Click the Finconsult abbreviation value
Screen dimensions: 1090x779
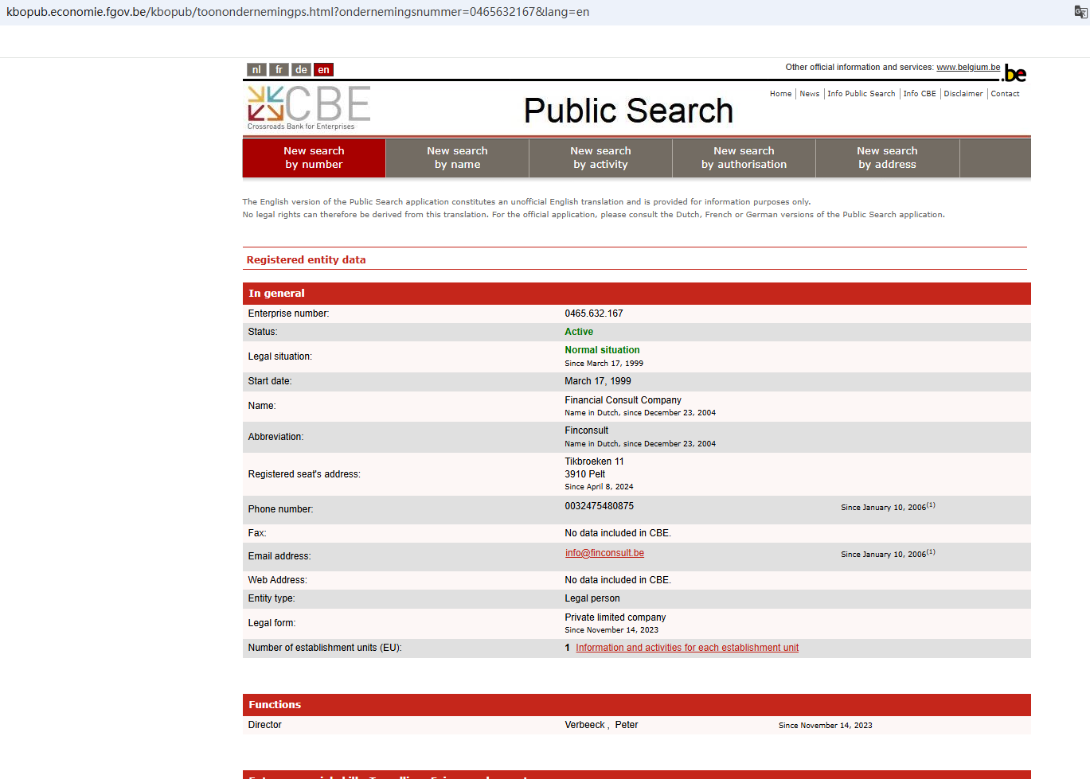(x=587, y=430)
